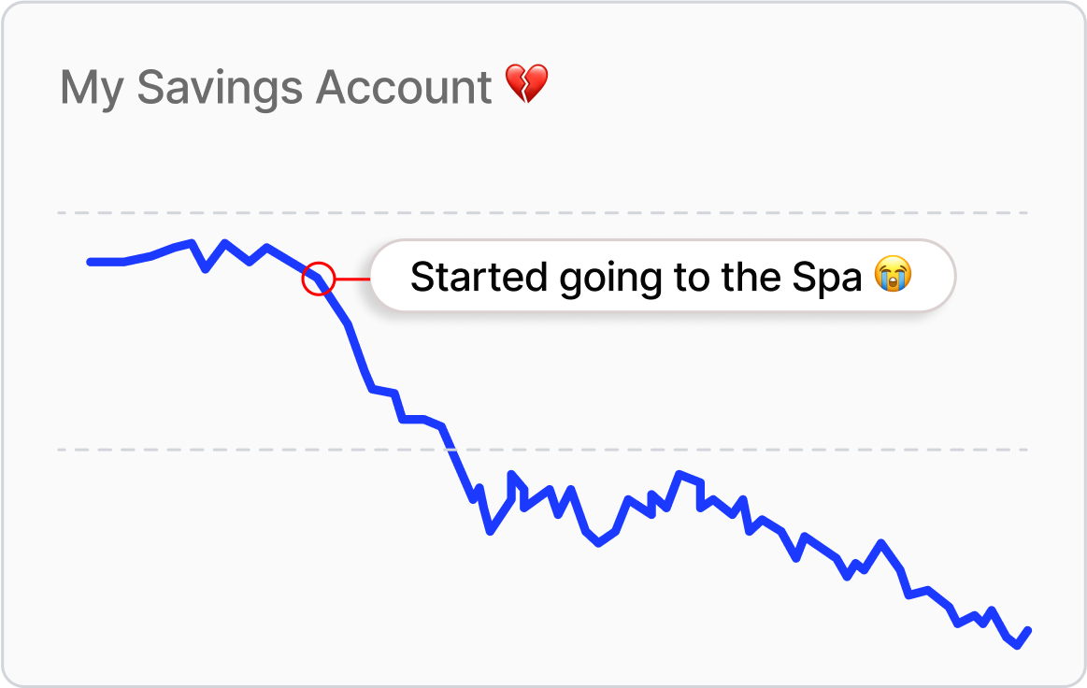Screen dimensions: 1087x688
Task: Click the red connector line beside the marker
Action: pos(352,279)
